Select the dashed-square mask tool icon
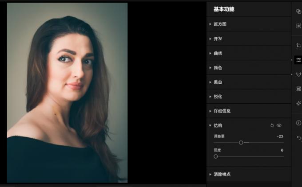The image size is (302, 187). 298,26
